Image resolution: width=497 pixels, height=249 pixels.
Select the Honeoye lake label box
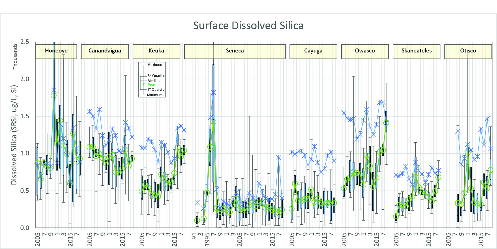click(56, 51)
